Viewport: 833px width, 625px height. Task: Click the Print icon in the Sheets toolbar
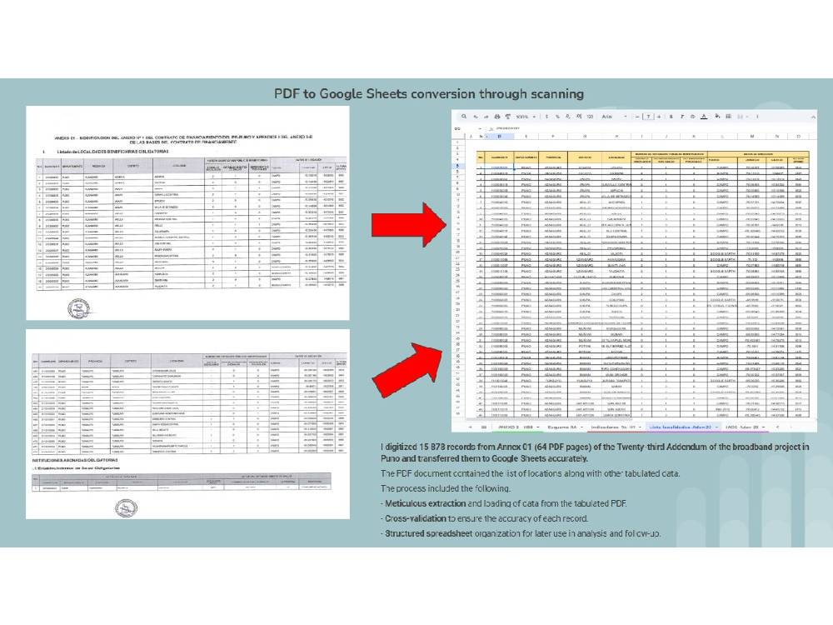tap(497, 117)
